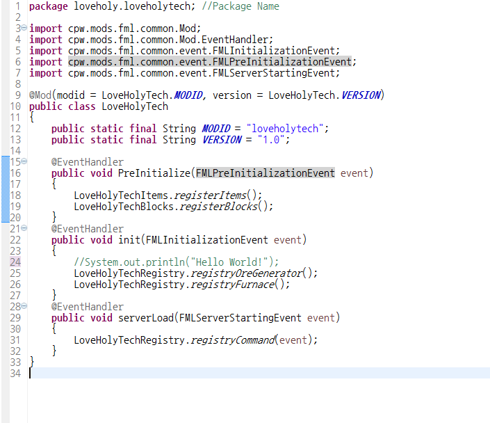Click registryOreGenerator() call on line 25
Viewport: 490px width, 423px height.
[x=252, y=273]
